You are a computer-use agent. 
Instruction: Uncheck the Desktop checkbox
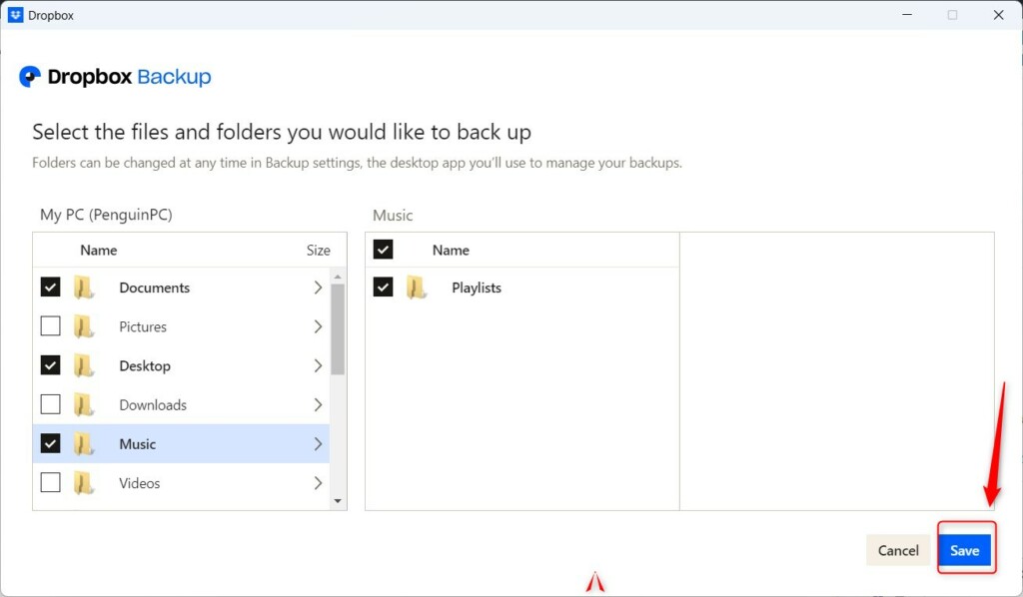(x=50, y=365)
